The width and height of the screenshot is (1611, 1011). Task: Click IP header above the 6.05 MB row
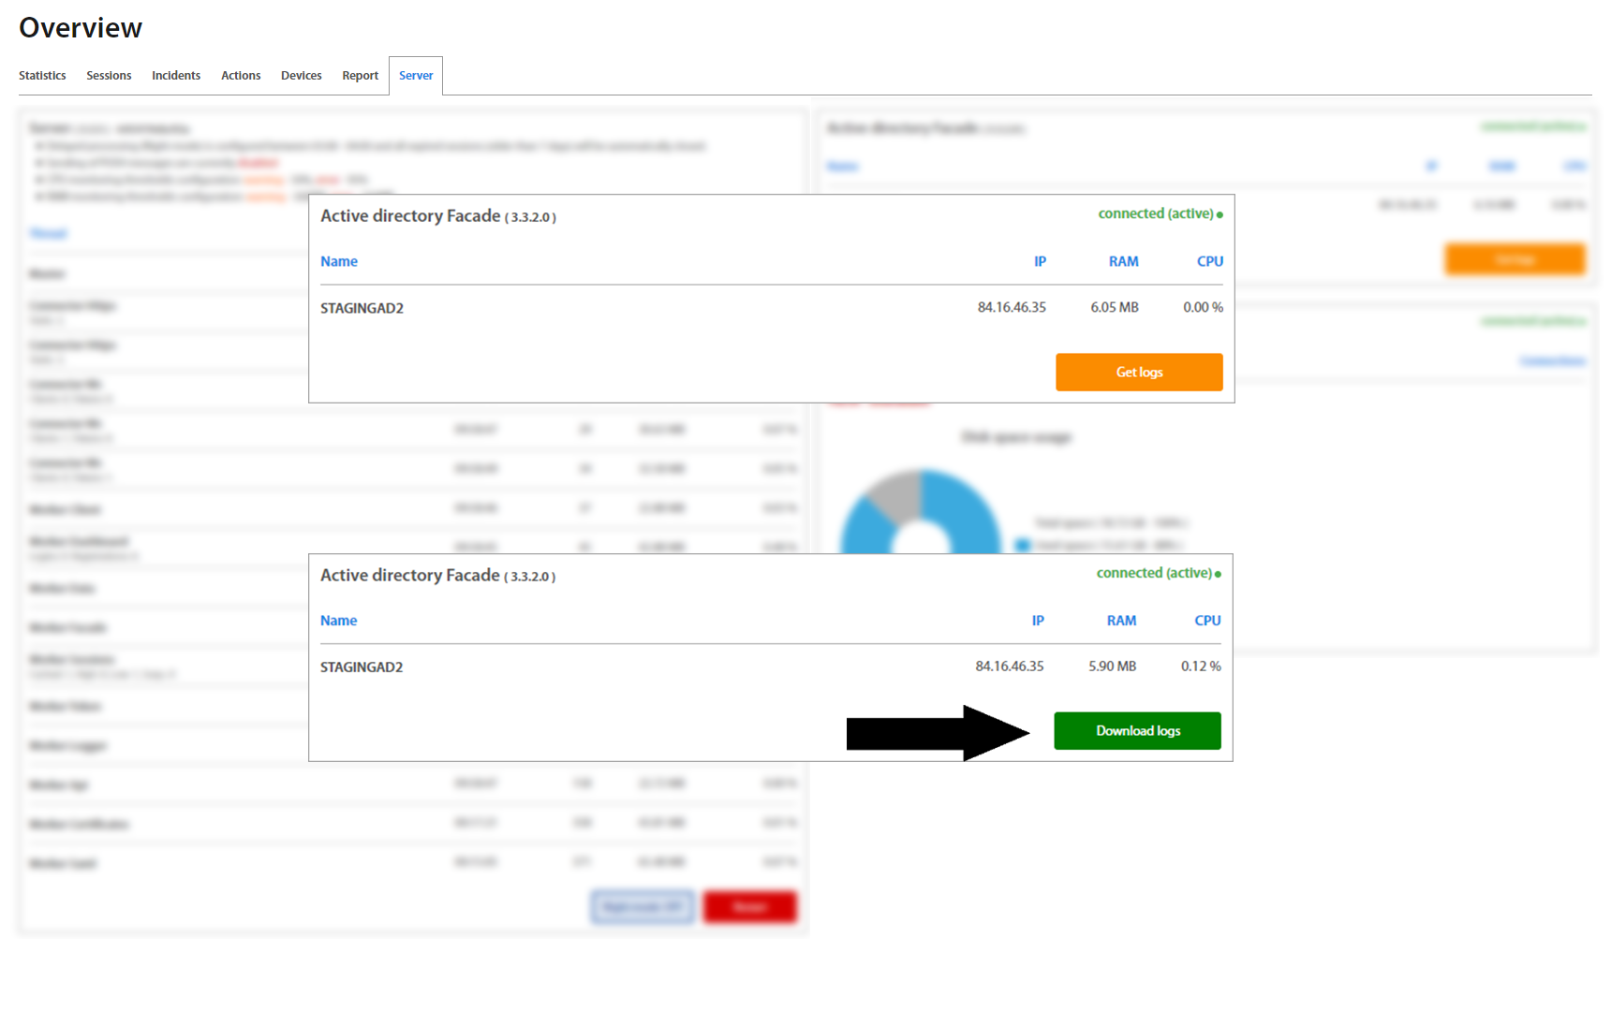pyautogui.click(x=1040, y=261)
